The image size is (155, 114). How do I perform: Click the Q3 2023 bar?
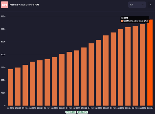pyautogui.click(x=113, y=69)
